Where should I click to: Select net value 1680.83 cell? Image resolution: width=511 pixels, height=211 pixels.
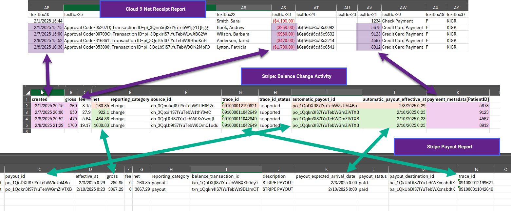click(x=101, y=125)
